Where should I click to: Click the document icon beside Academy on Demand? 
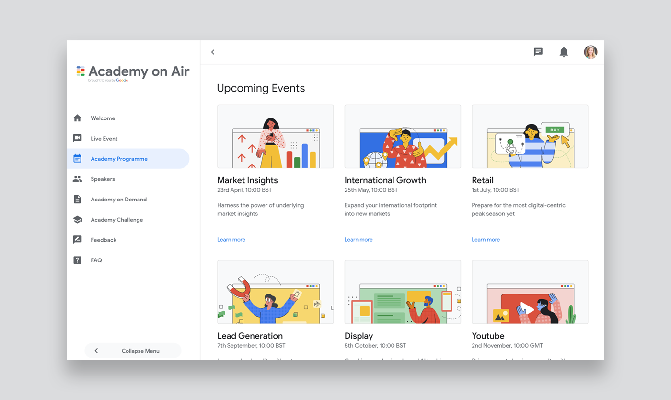[x=77, y=199]
